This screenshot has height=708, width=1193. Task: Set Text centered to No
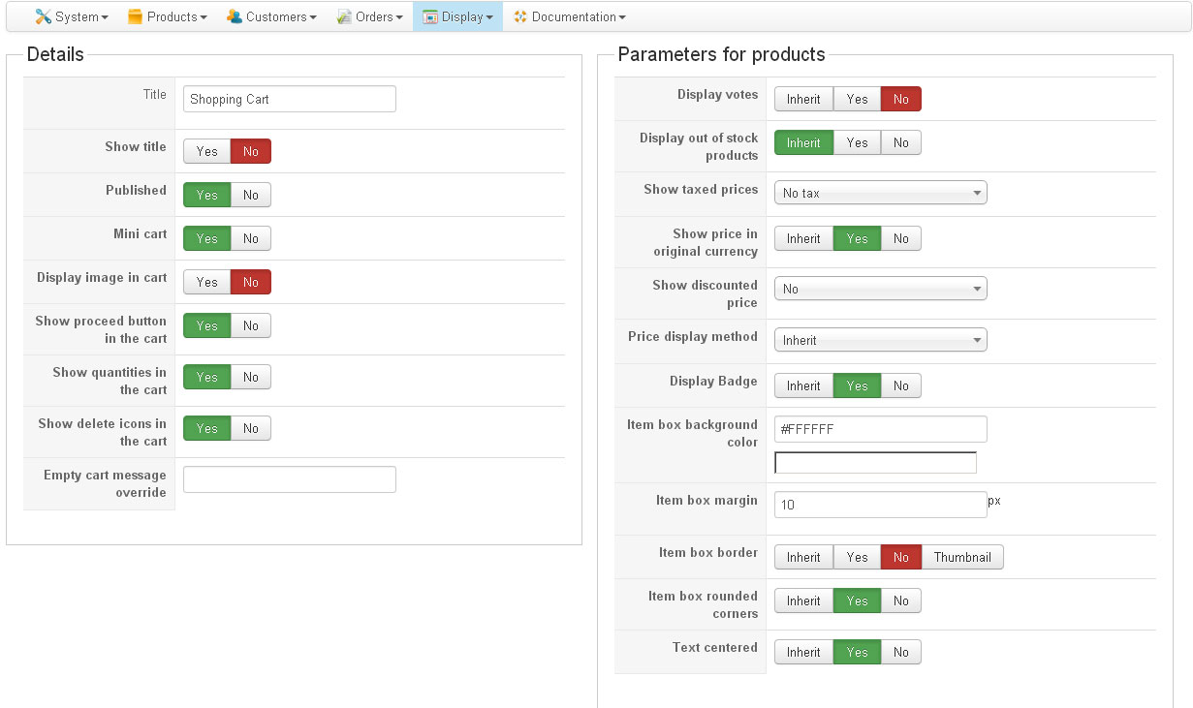901,652
